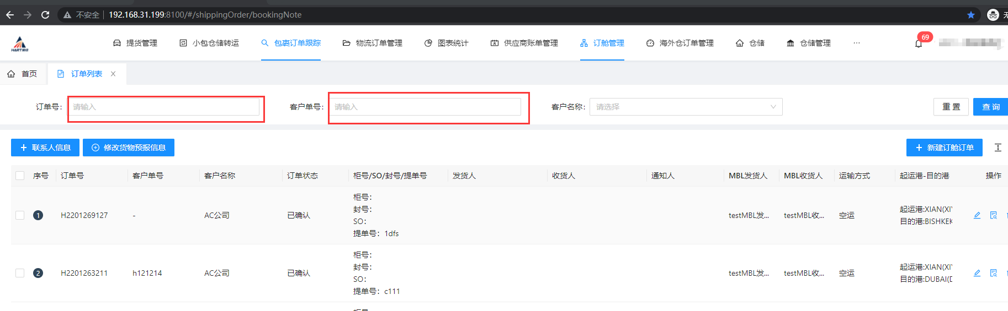Bookmark the page with the star icon
The image size is (1008, 311).
pos(970,15)
